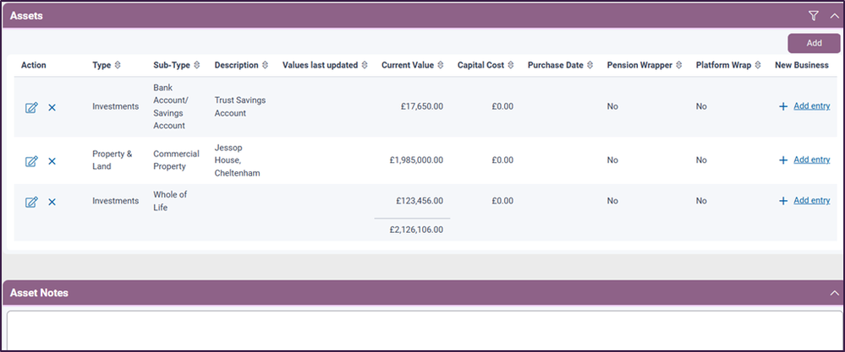
Task: Add entry for Whole of Life row
Action: 811,201
